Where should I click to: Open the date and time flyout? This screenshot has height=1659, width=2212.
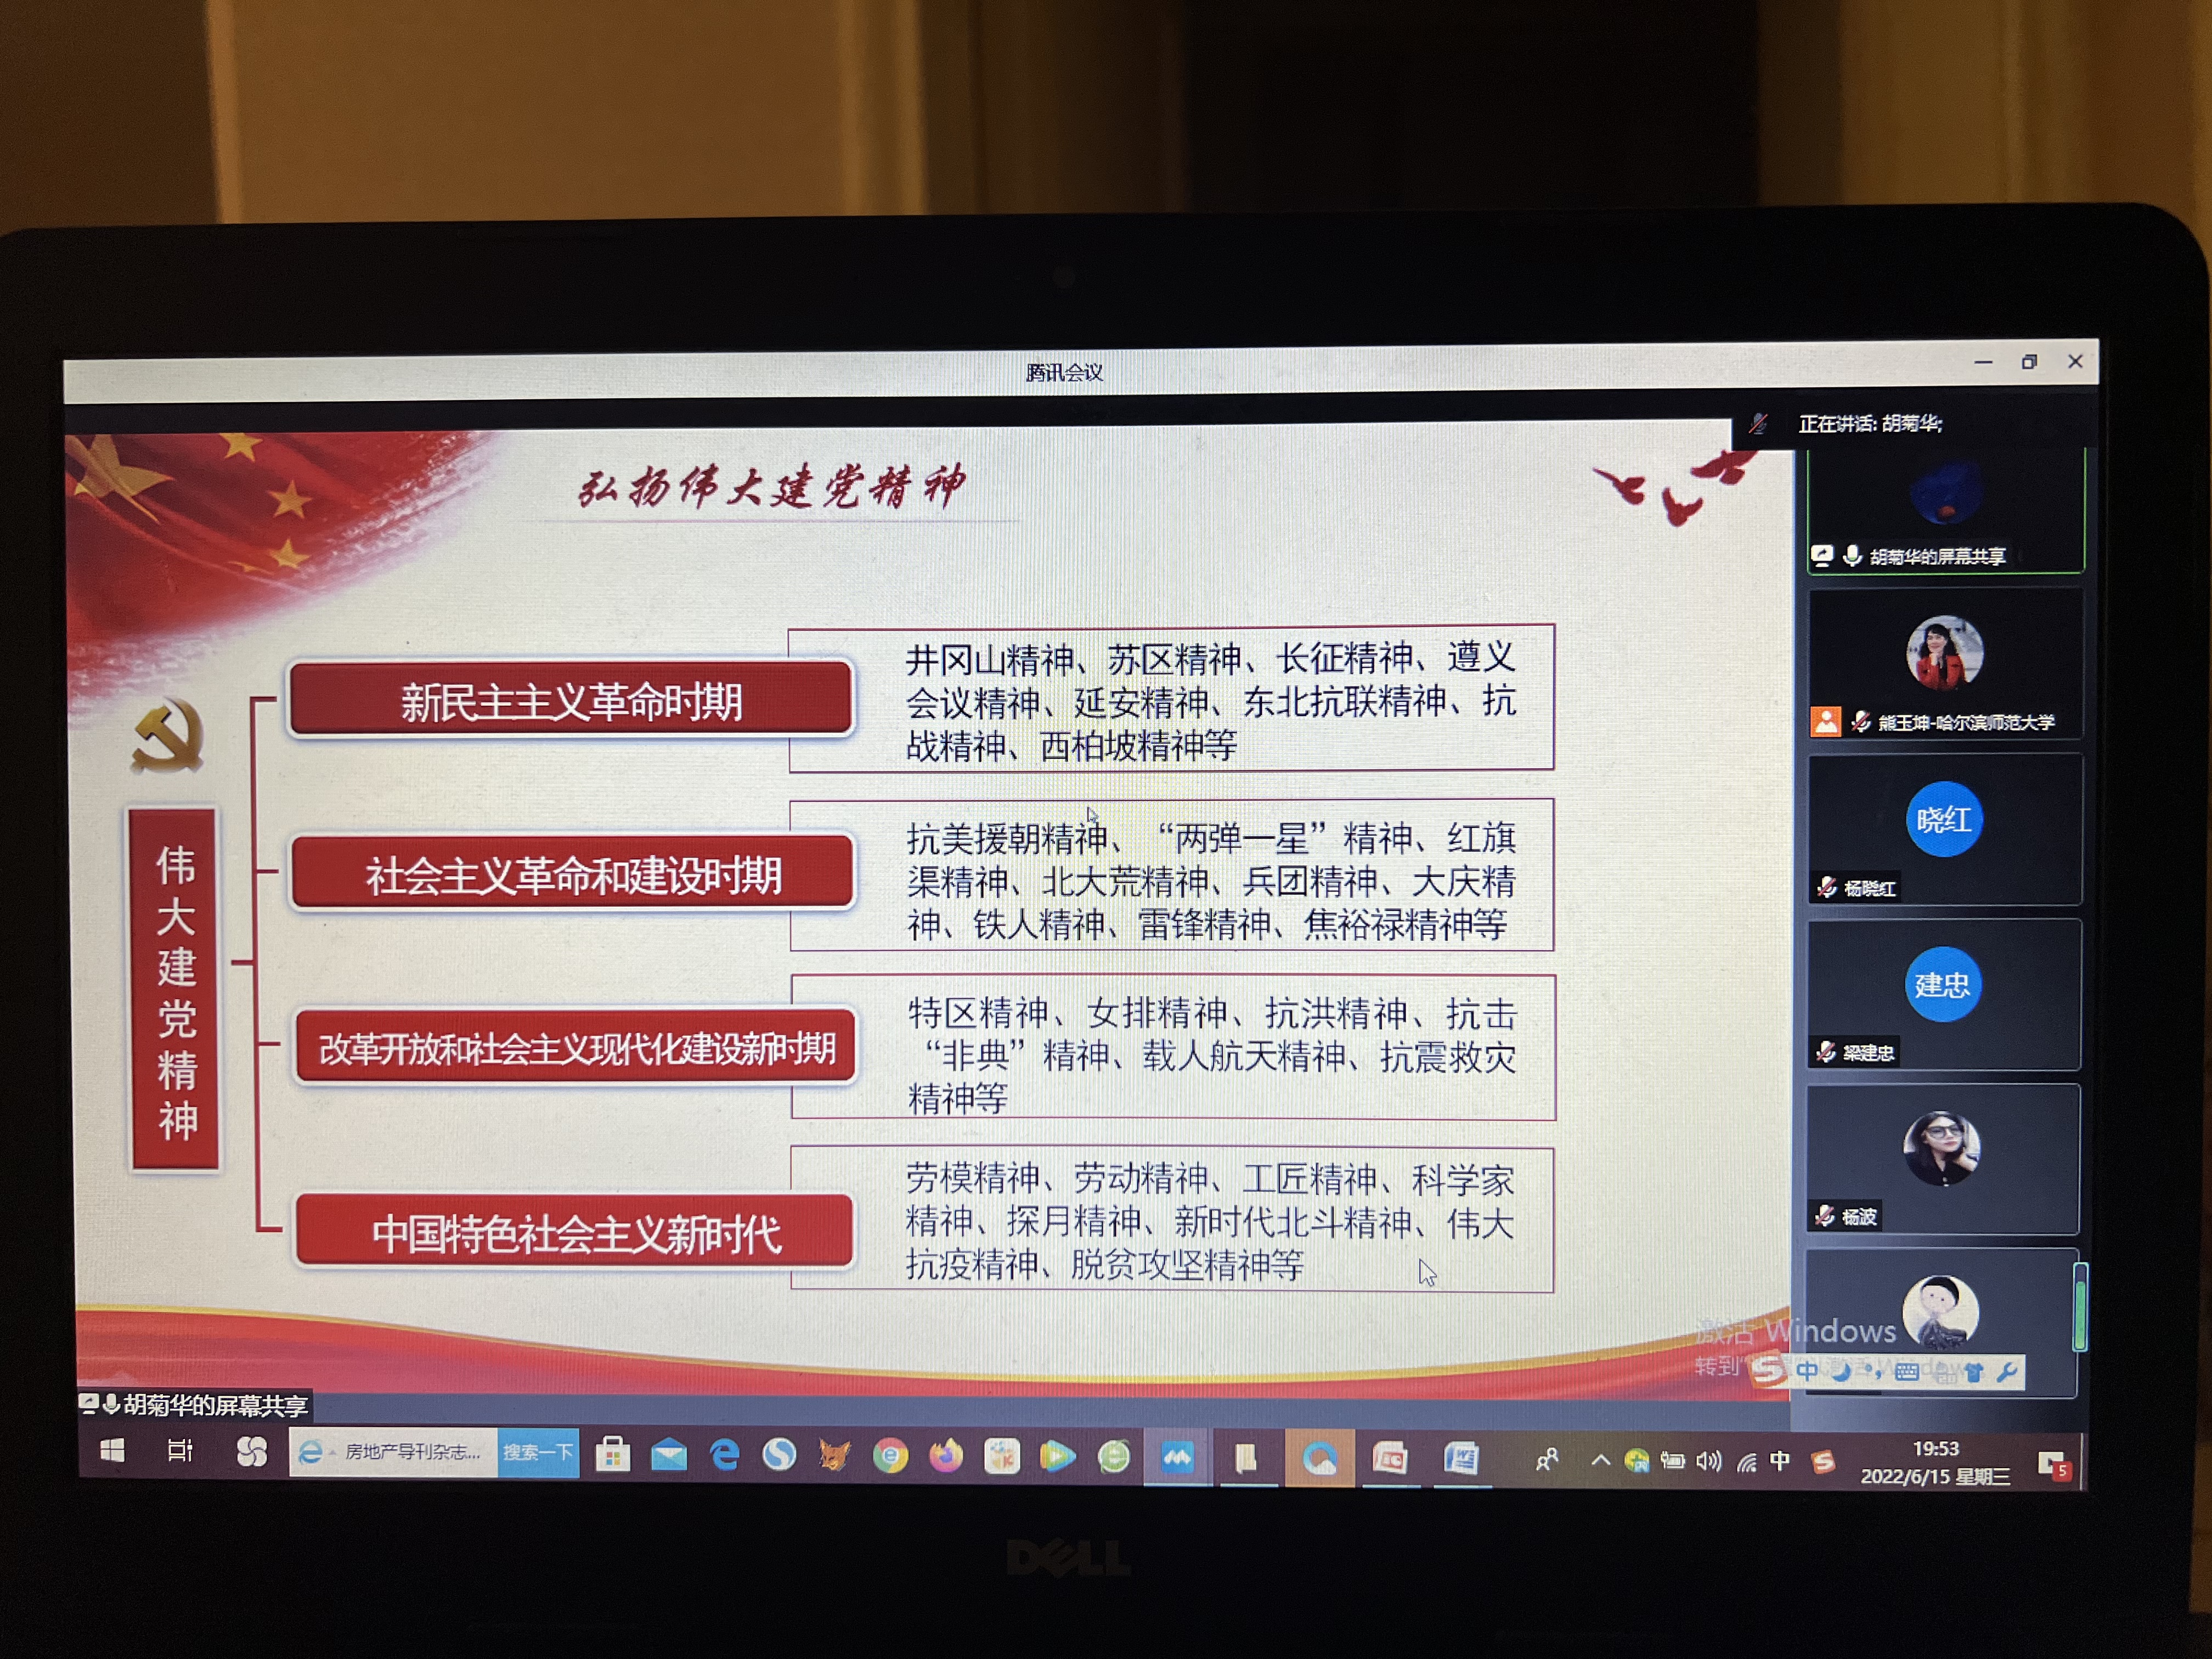click(1935, 1462)
